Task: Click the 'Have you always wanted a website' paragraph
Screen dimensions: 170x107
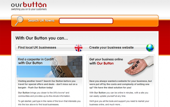Action: click(x=121, y=84)
